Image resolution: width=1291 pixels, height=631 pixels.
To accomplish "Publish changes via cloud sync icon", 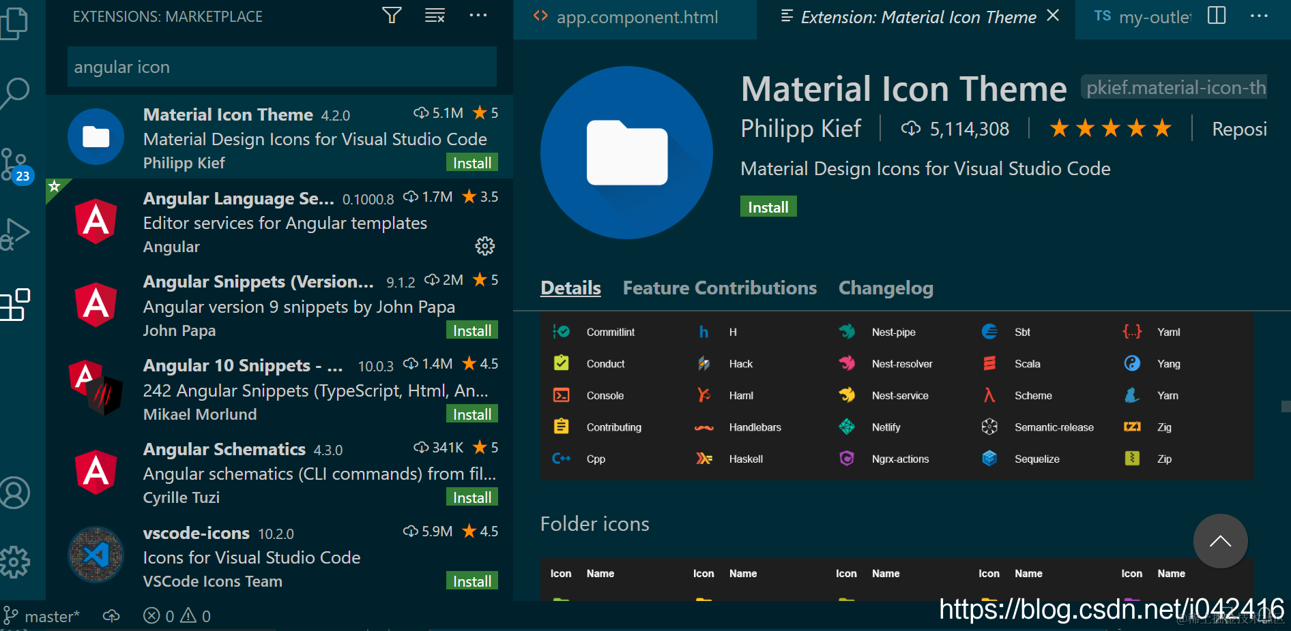I will click(x=111, y=616).
